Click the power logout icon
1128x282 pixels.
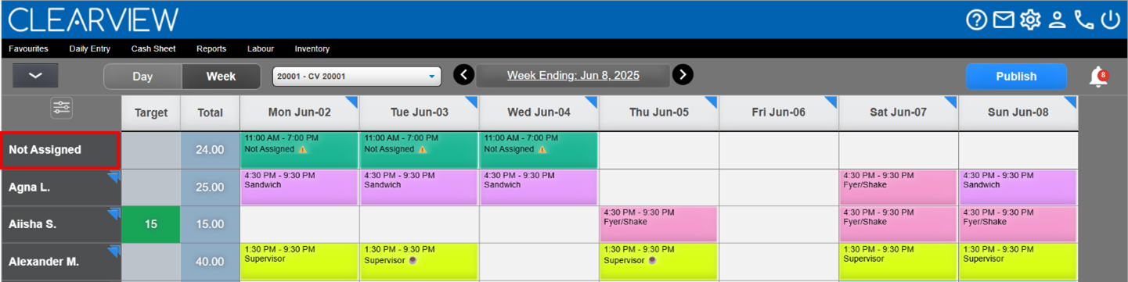pyautogui.click(x=1110, y=20)
